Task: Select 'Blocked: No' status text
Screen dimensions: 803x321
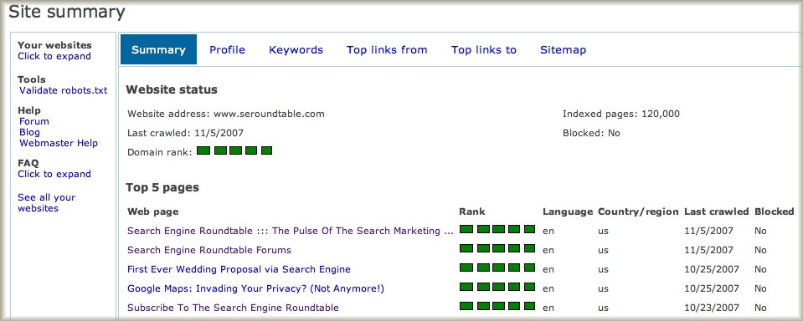Action: [x=591, y=133]
